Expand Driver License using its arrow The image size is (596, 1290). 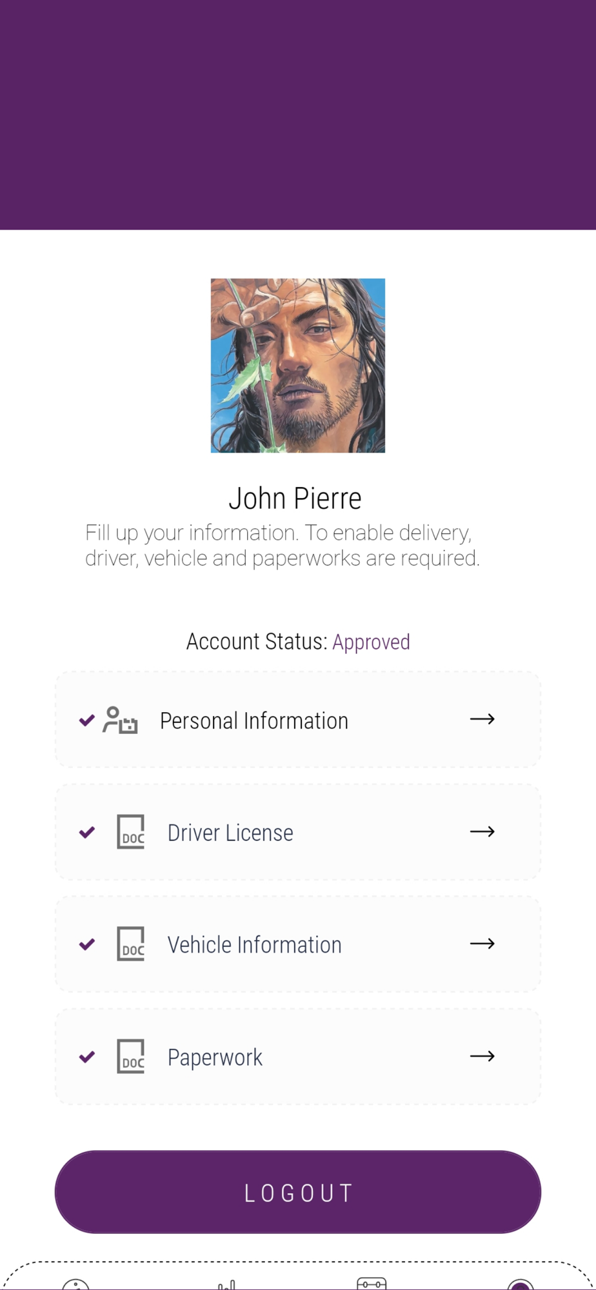(482, 831)
